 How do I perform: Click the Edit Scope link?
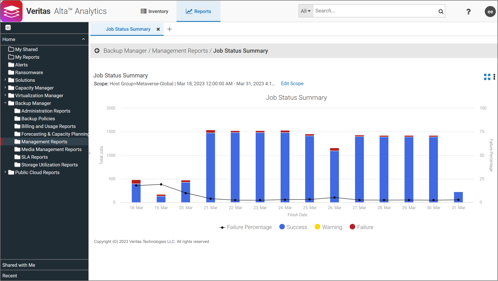pos(292,84)
